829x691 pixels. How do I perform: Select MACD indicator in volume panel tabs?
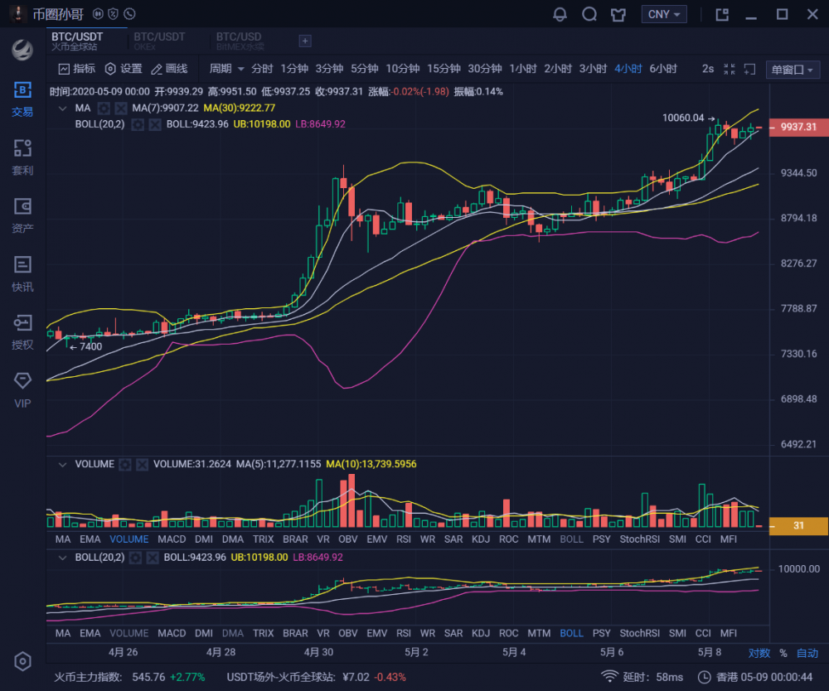click(172, 539)
